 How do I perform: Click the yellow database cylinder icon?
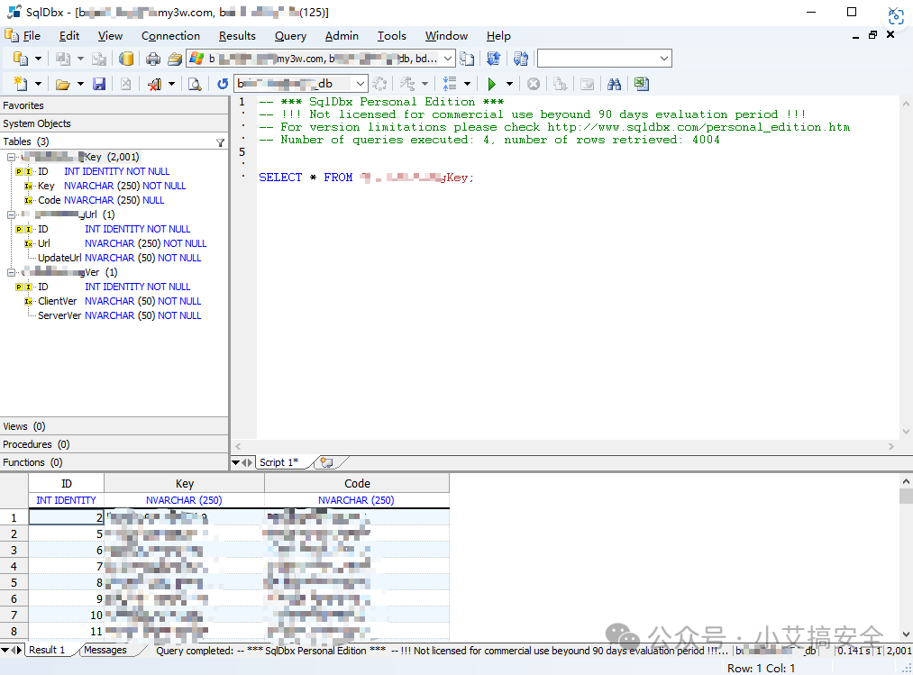pos(126,59)
